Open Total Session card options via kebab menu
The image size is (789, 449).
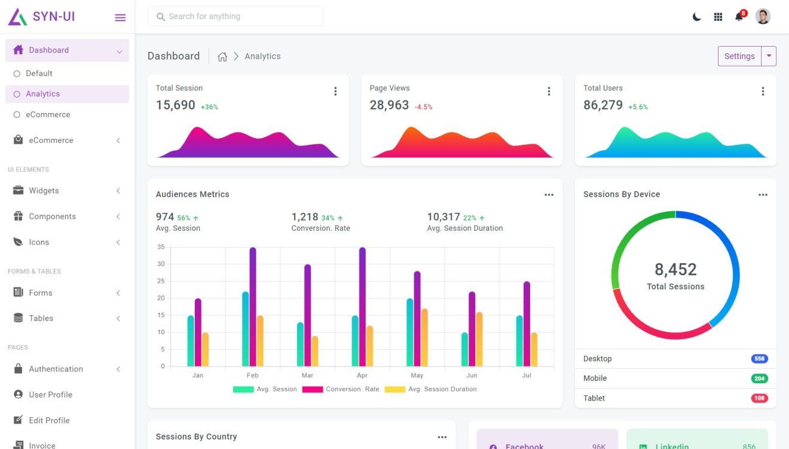tap(335, 91)
